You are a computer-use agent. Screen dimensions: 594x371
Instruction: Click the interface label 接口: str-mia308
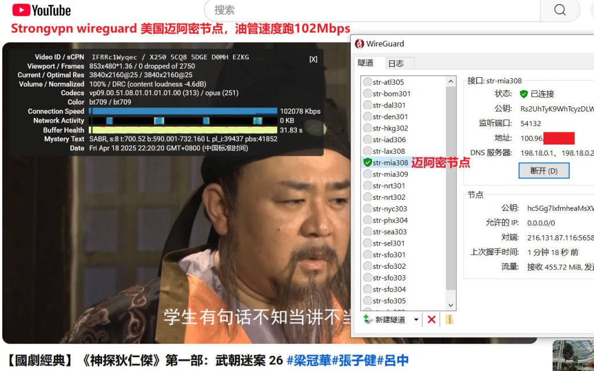494,81
